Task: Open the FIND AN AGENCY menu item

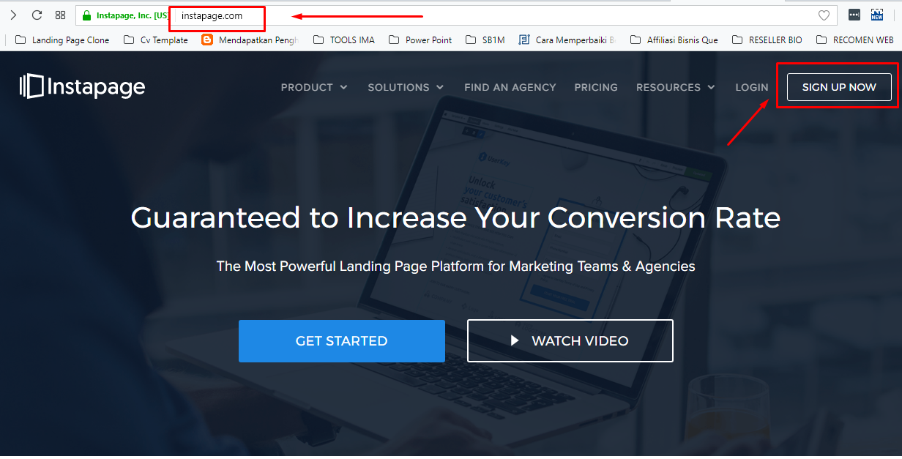Action: tap(510, 87)
